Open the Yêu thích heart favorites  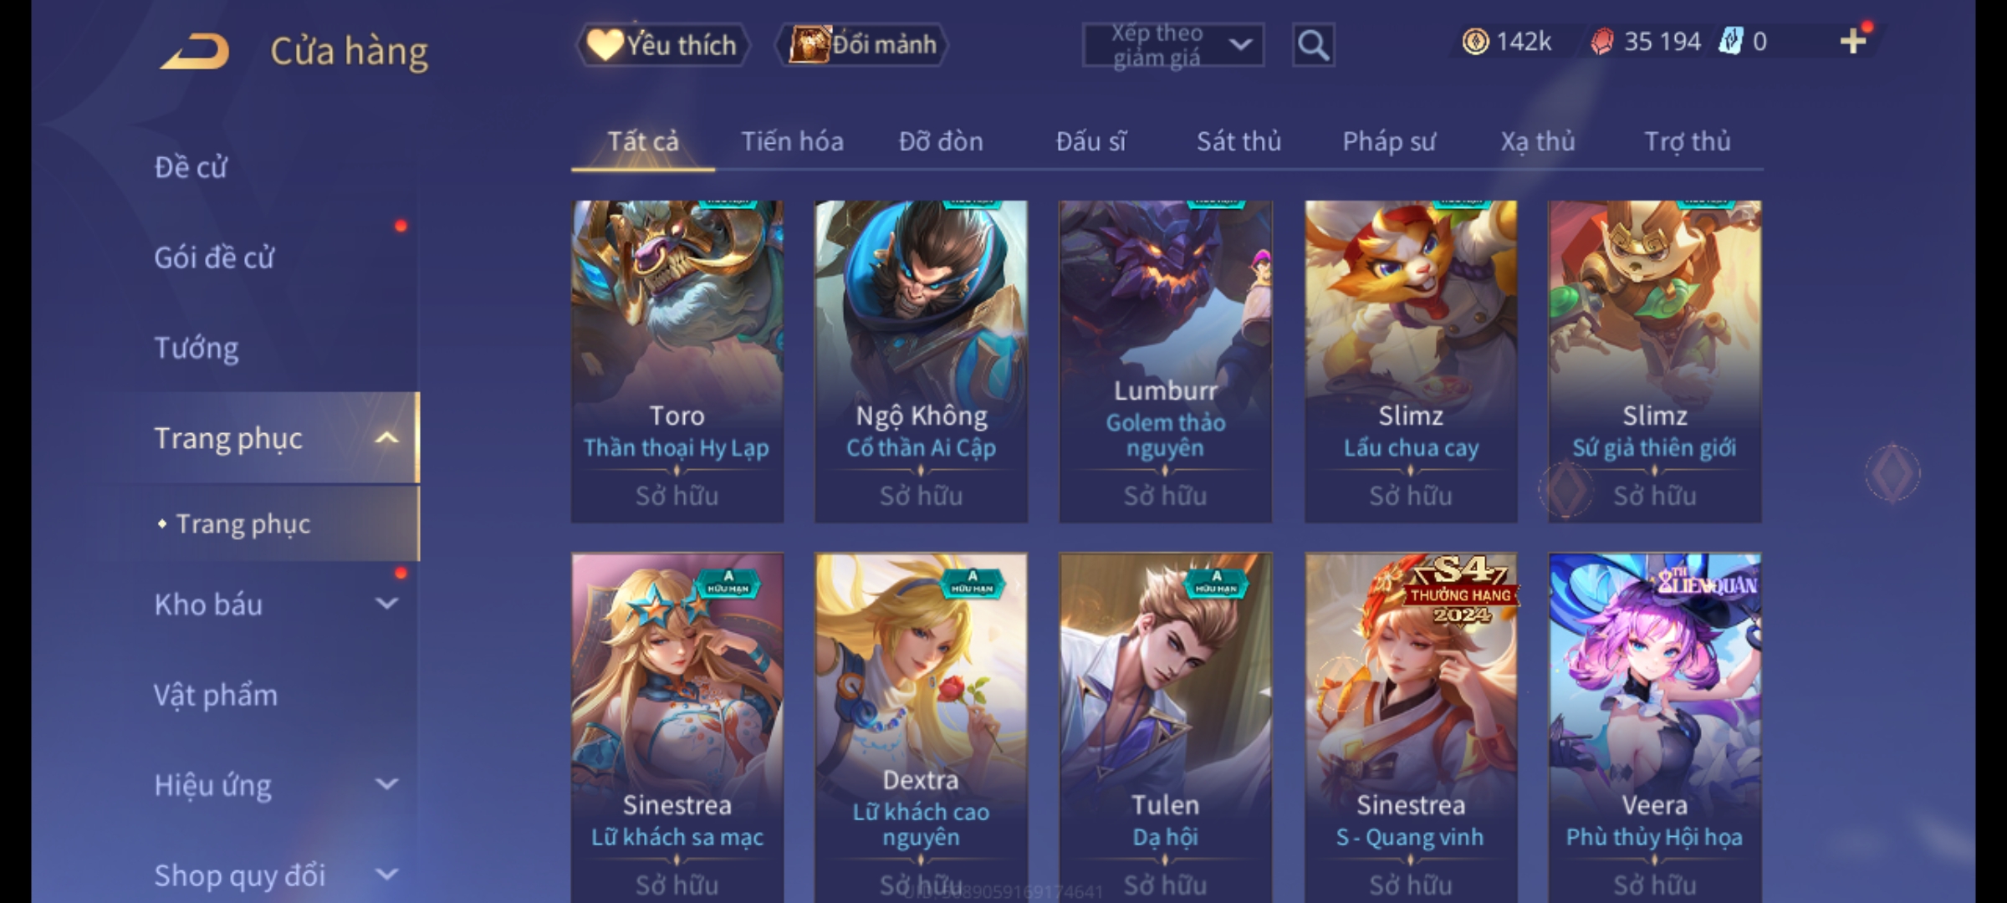(x=662, y=44)
